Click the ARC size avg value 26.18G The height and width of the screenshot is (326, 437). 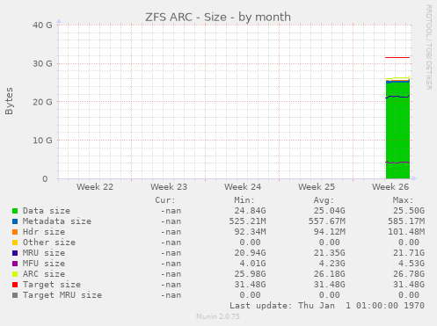pos(329,274)
